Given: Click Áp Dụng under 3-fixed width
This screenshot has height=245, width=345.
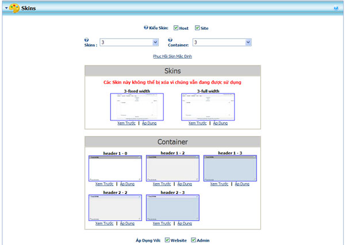Looking at the screenshot, I should (x=149, y=123).
